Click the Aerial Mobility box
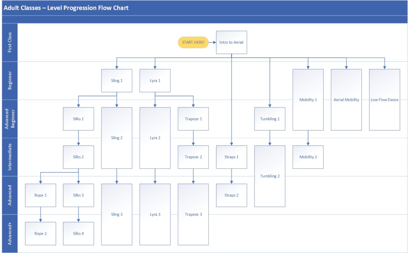 tap(346, 100)
